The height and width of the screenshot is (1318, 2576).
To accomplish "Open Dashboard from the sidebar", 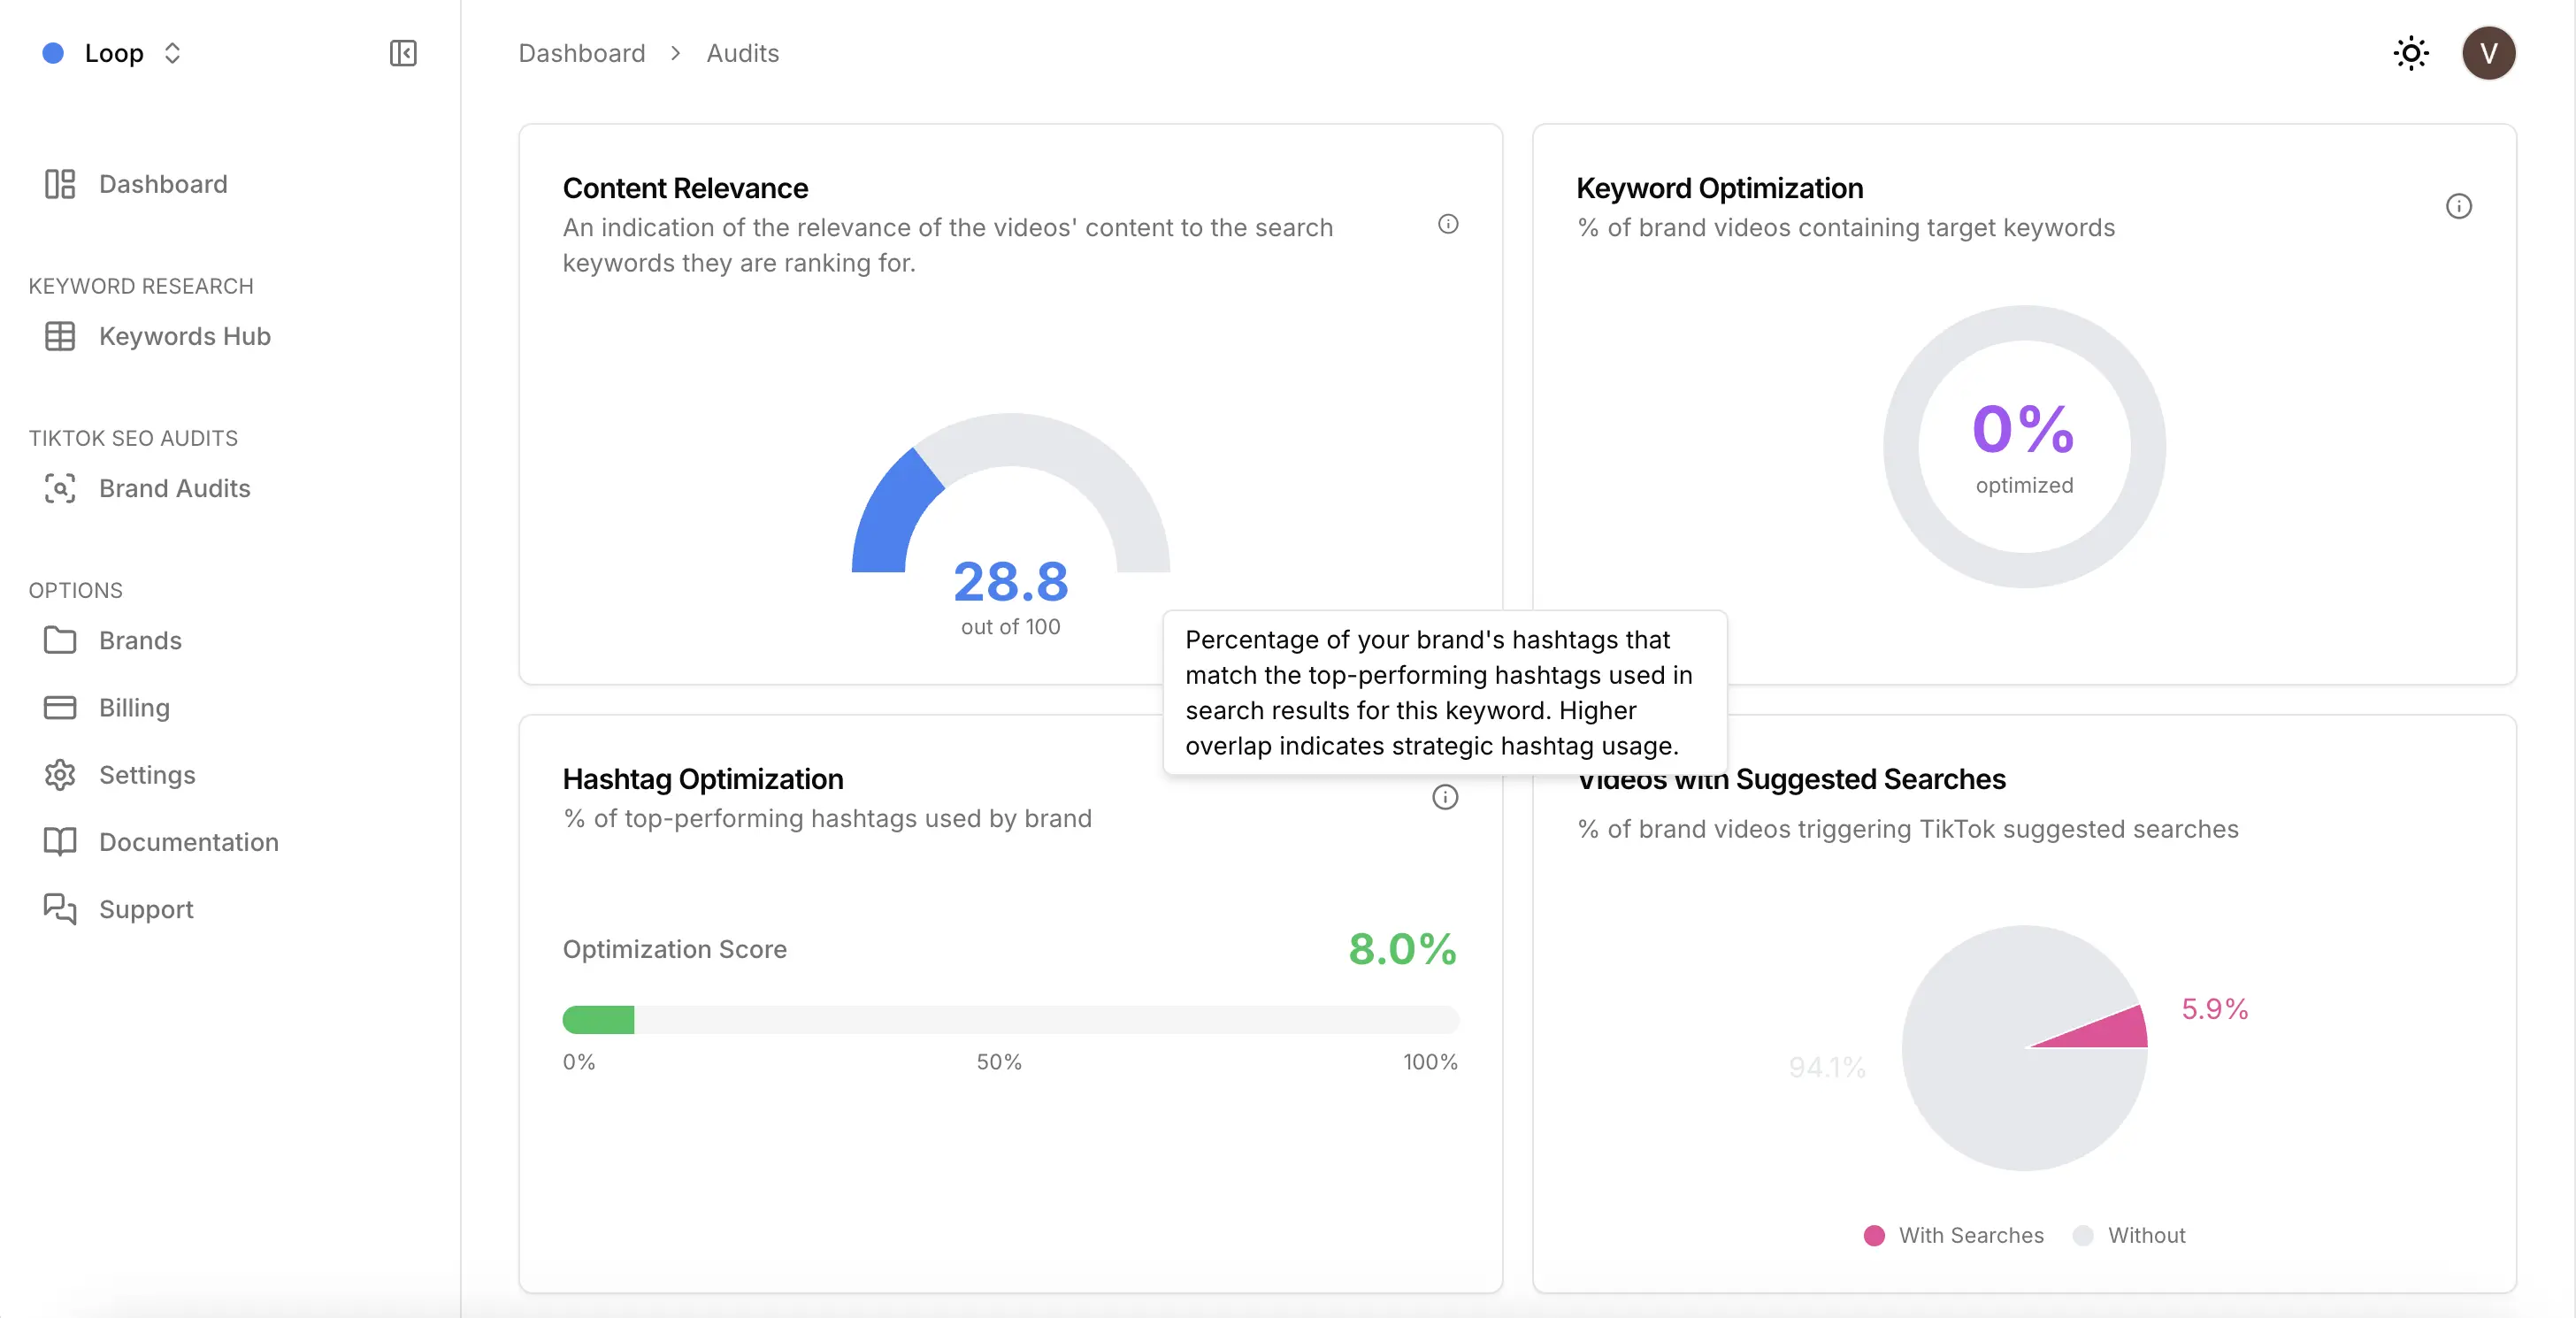I will coord(163,184).
